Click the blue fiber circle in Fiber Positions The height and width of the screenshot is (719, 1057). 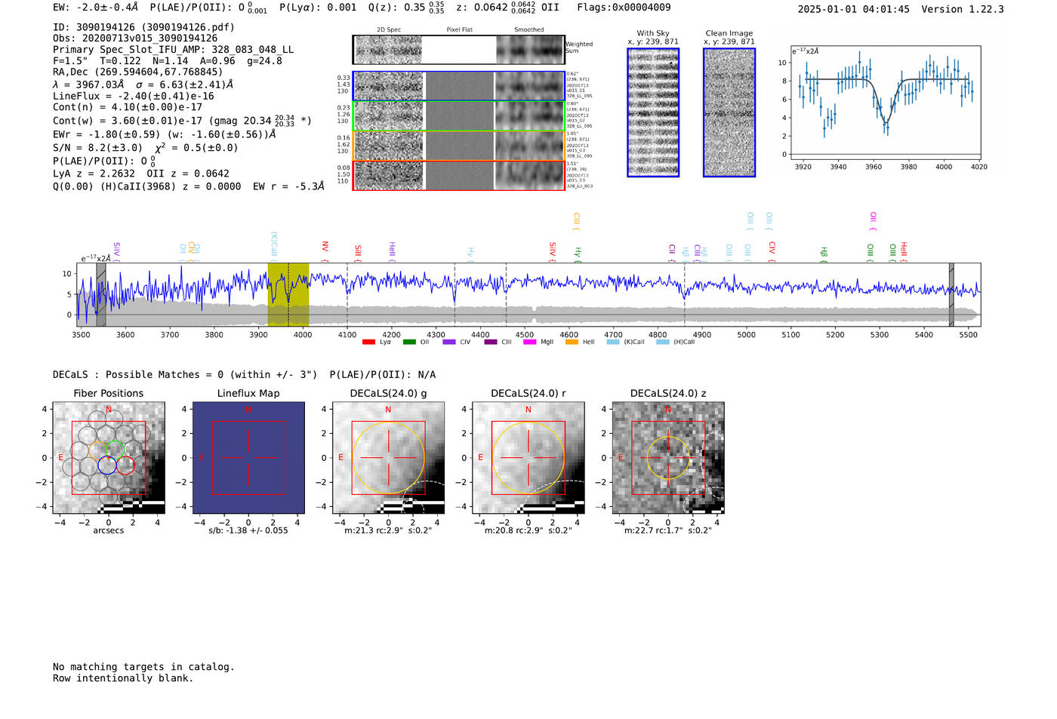107,465
